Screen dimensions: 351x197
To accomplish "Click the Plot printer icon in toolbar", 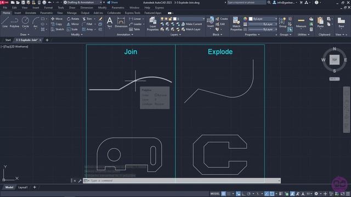I will pyautogui.click(x=44, y=2).
